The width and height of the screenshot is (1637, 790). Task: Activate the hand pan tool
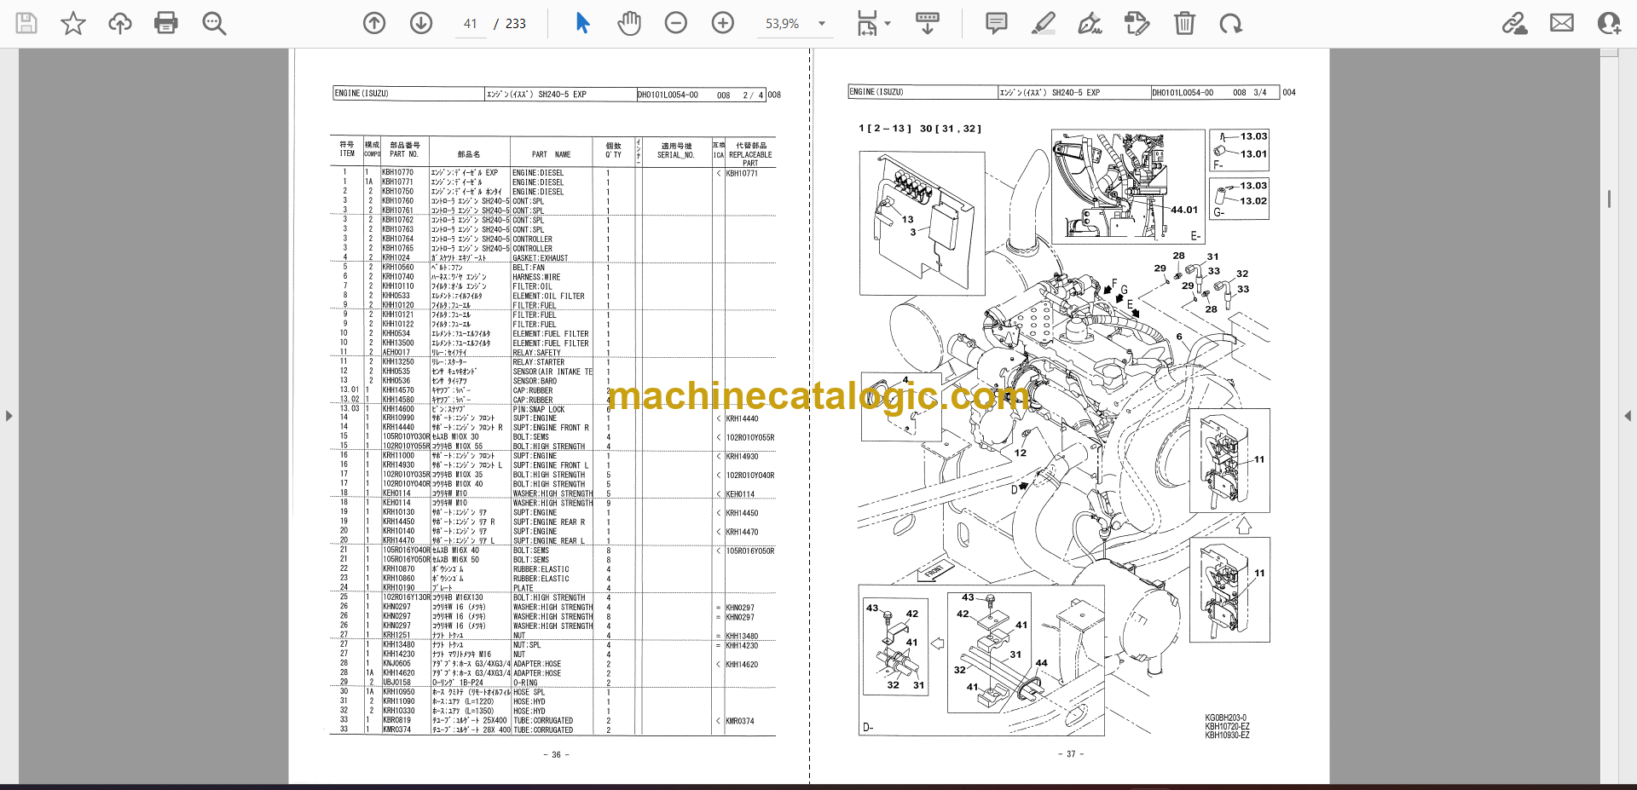pyautogui.click(x=629, y=23)
